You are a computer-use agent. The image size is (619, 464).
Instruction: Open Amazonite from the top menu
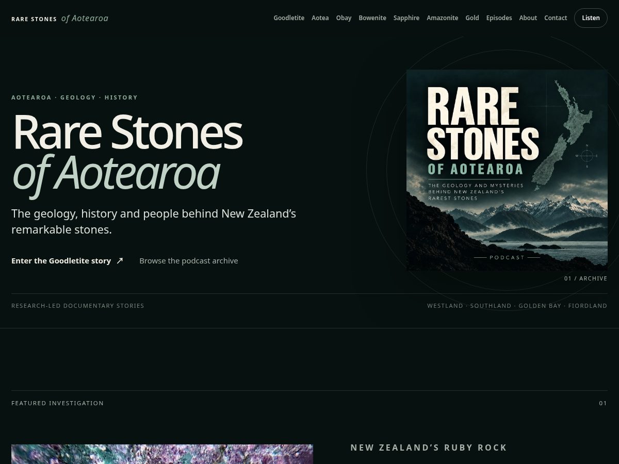pyautogui.click(x=443, y=18)
